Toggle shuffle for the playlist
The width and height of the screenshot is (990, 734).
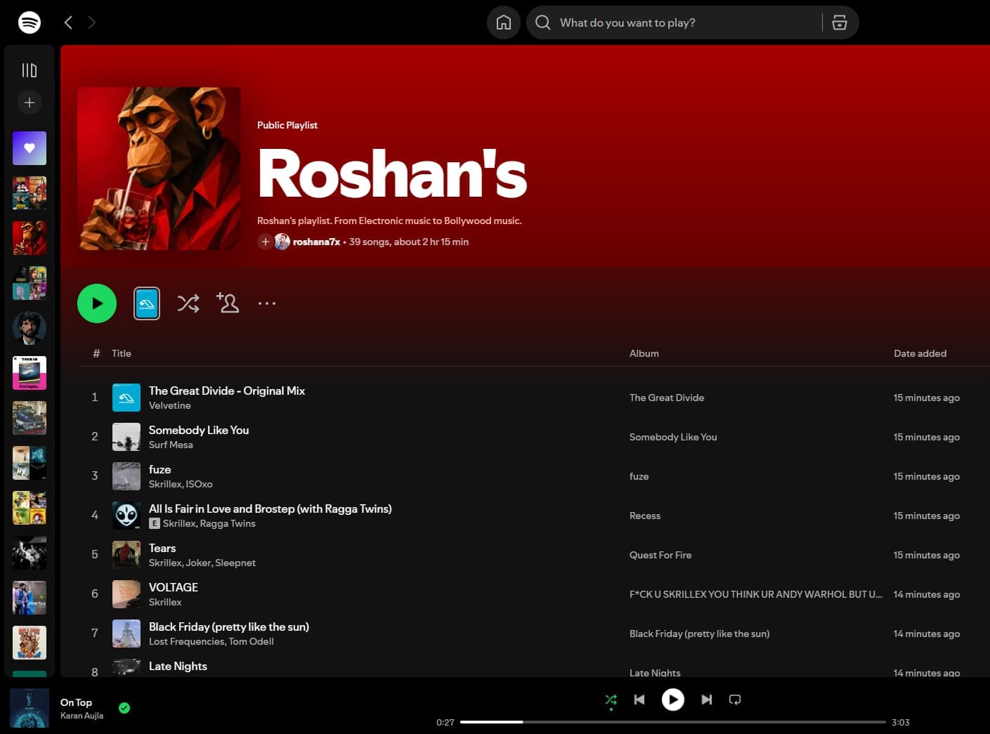[188, 303]
